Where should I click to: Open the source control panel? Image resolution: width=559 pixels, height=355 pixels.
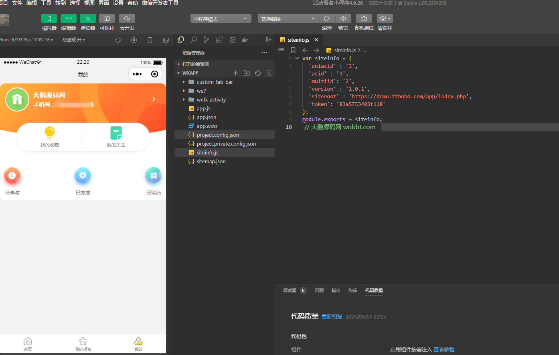pyautogui.click(x=206, y=40)
